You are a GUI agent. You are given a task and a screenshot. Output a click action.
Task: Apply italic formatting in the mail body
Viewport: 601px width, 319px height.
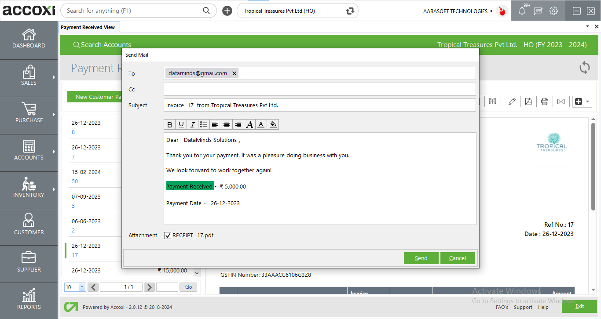(192, 124)
